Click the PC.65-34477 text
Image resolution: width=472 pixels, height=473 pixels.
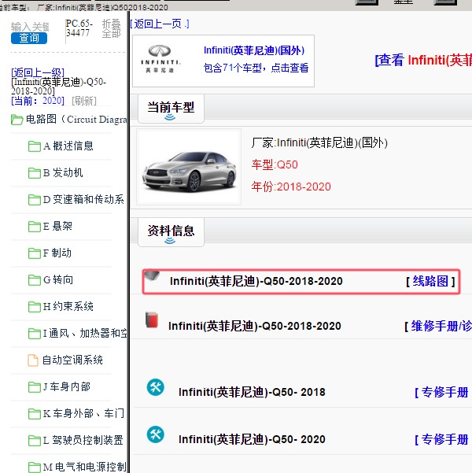click(79, 28)
